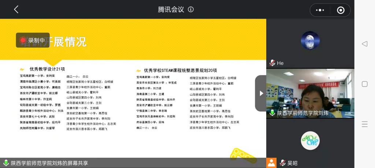
Task: Select 吴昭's avatar tile
Action: tap(310, 141)
